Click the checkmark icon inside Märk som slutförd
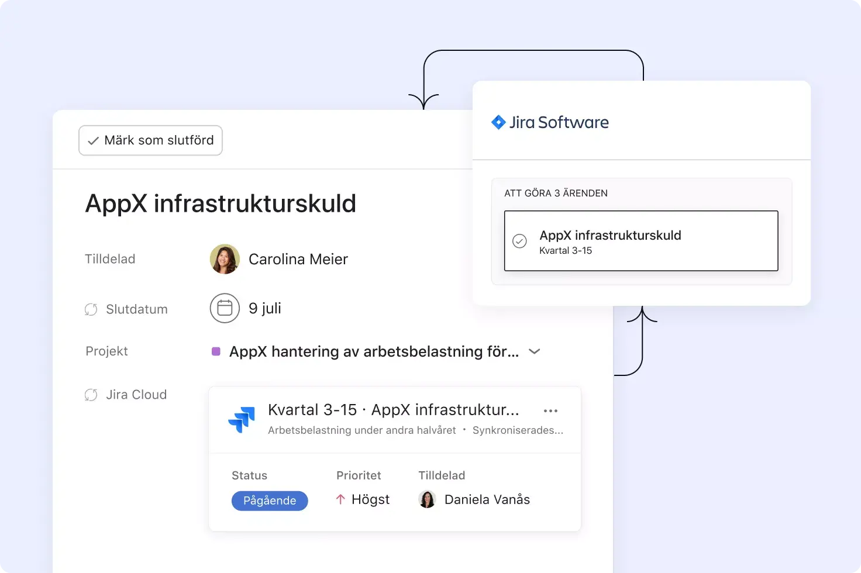861x573 pixels. [x=93, y=140]
